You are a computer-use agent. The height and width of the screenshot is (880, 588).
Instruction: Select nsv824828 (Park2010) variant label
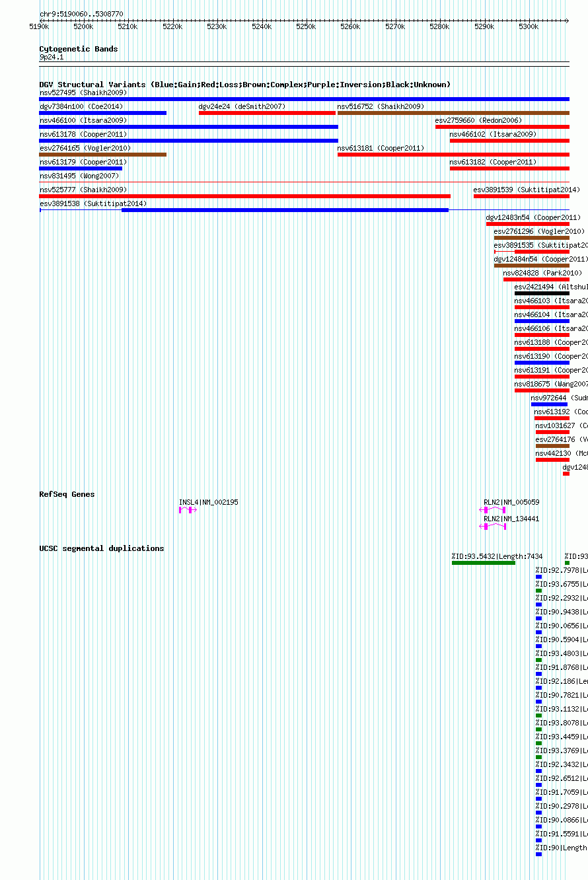coord(542,273)
